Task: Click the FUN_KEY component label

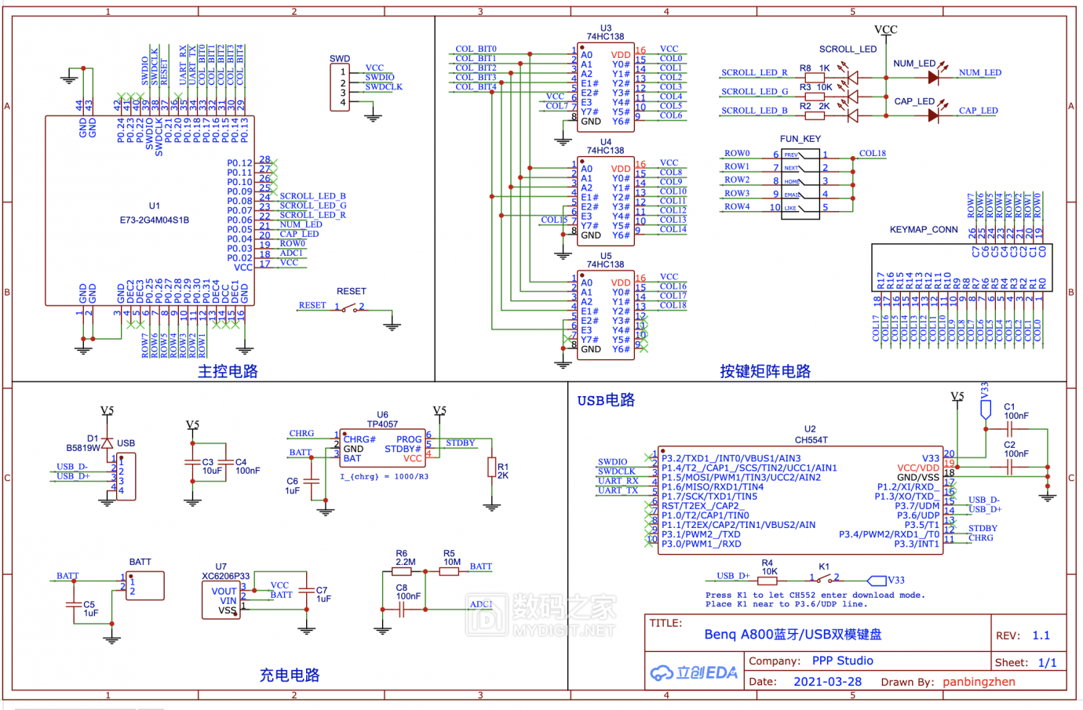Action: 800,139
